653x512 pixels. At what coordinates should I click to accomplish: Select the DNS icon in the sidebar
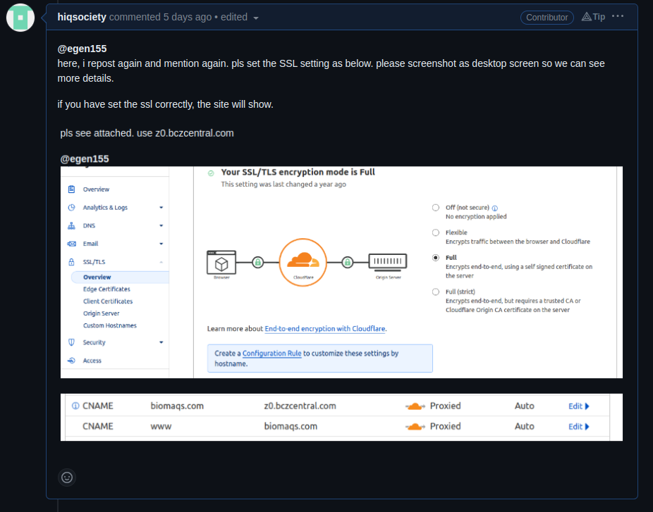71,225
